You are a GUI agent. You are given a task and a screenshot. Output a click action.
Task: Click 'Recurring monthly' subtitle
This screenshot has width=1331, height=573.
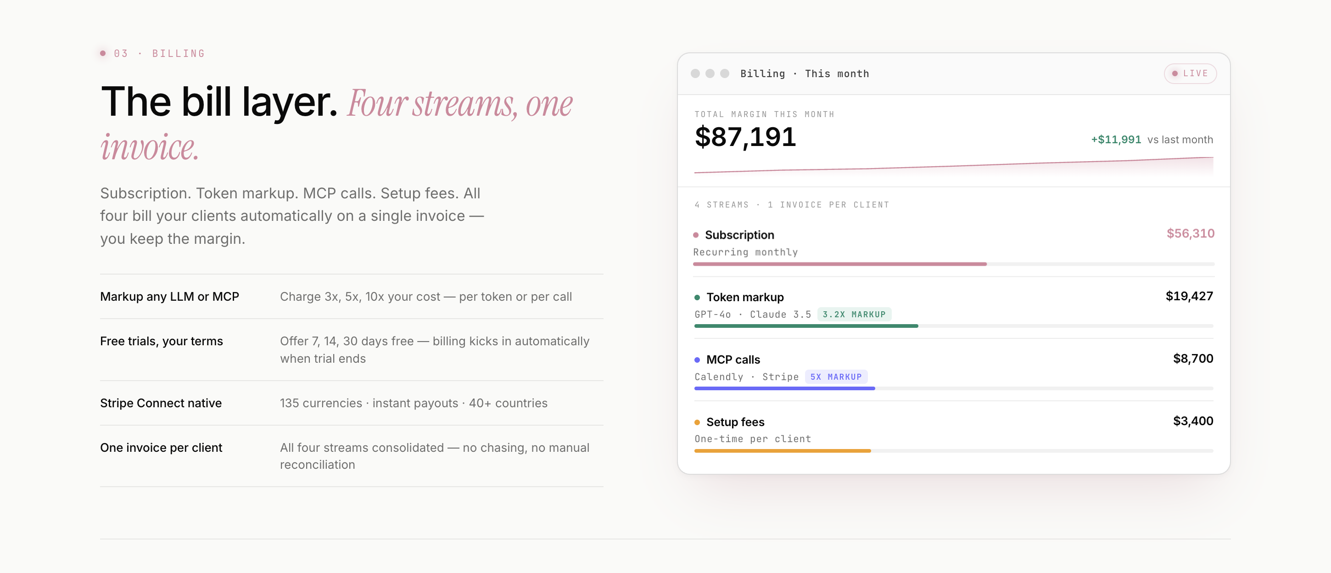[x=745, y=252]
